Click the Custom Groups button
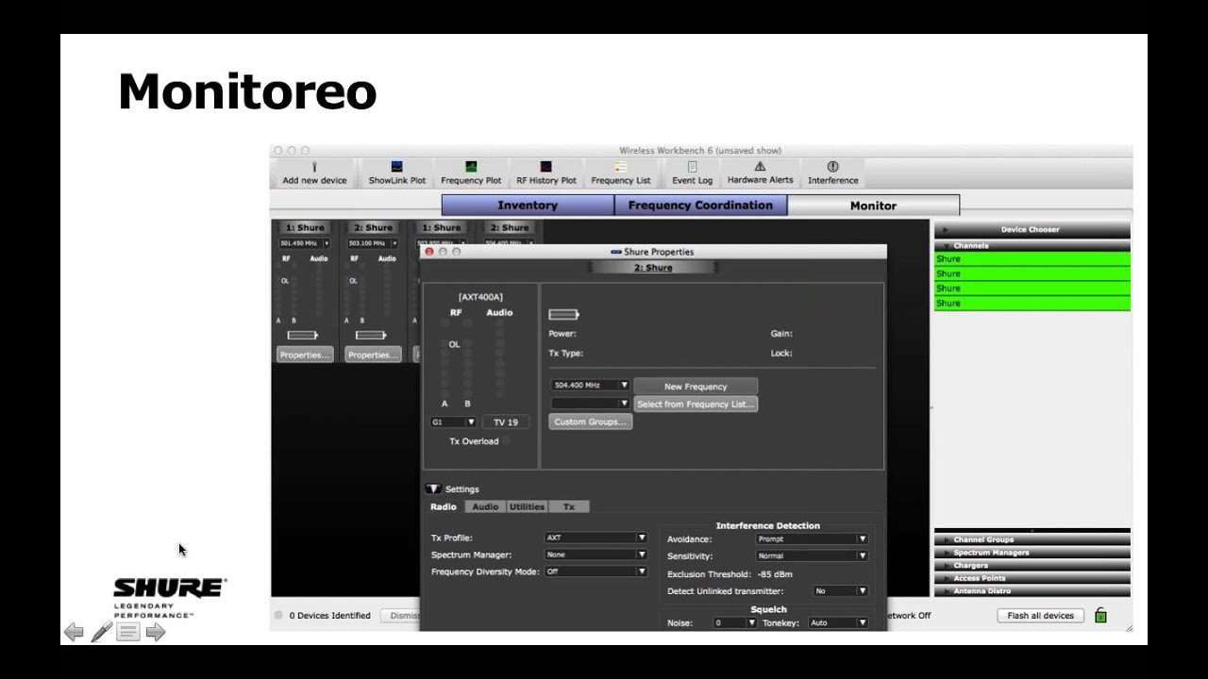1208x679 pixels. tap(590, 422)
